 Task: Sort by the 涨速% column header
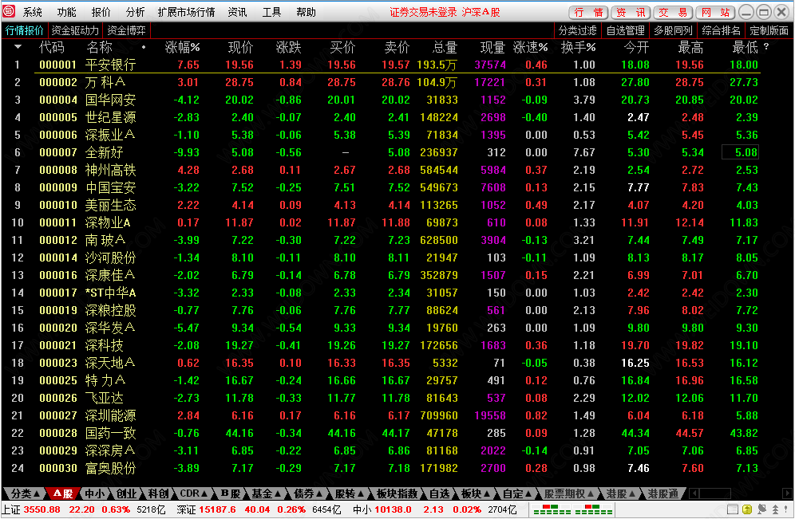(530, 47)
